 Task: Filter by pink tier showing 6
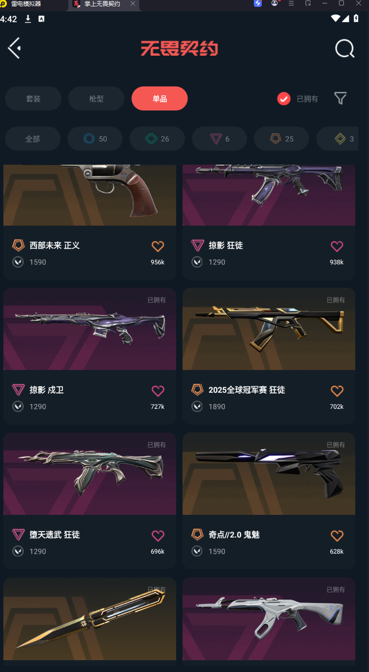tap(219, 139)
